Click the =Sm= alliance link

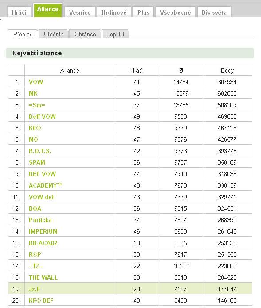pos(37,105)
